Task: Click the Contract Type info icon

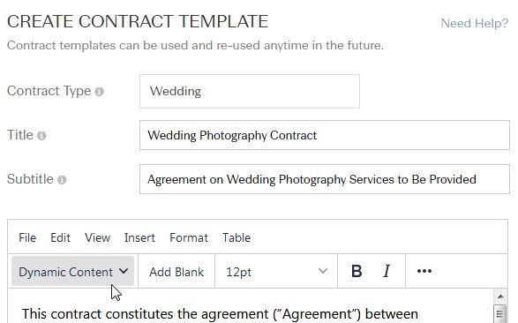Action: tap(99, 92)
